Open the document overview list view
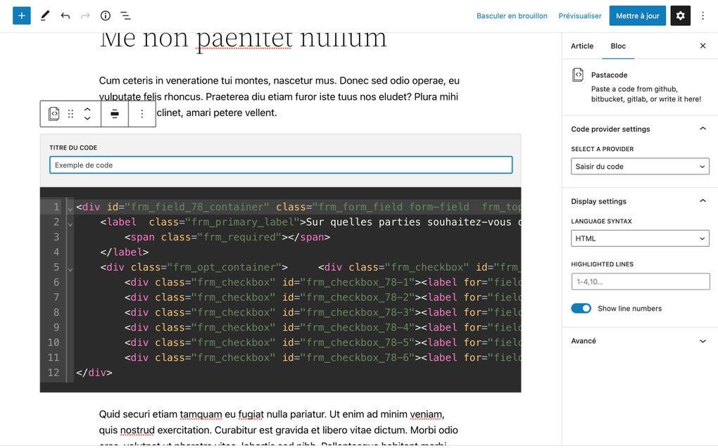The height and width of the screenshot is (448, 718). click(125, 15)
